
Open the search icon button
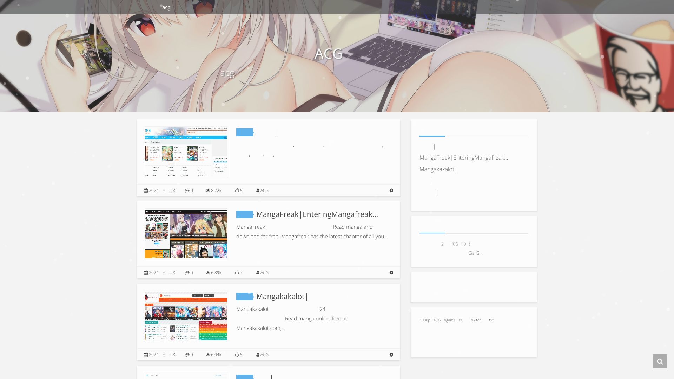660,361
